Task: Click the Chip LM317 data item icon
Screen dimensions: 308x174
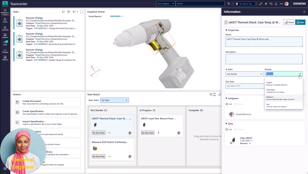Action: tap(233, 140)
